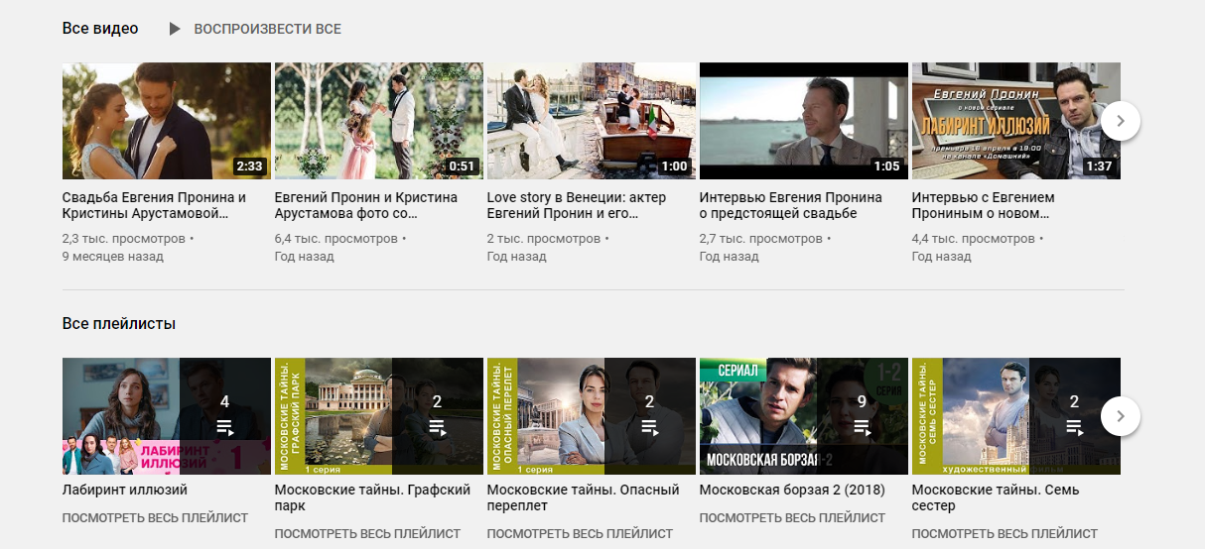1205x549 pixels.
Task: Open the Лабиринт иллюзий interview thumbnail 1:37
Action: pos(1016,121)
